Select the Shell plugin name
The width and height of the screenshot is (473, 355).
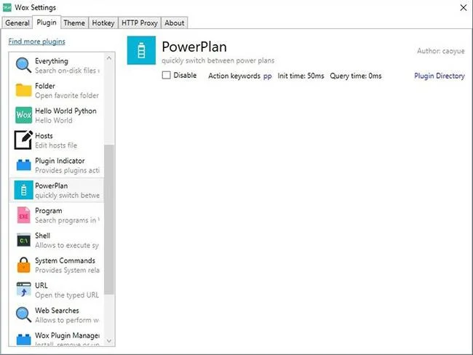coord(42,236)
